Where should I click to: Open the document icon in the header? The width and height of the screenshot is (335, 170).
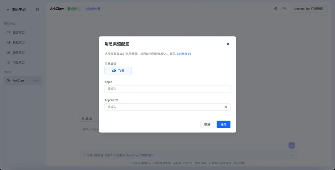point(284,9)
